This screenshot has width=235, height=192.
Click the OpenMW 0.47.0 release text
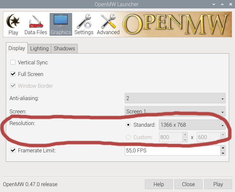point(30,184)
